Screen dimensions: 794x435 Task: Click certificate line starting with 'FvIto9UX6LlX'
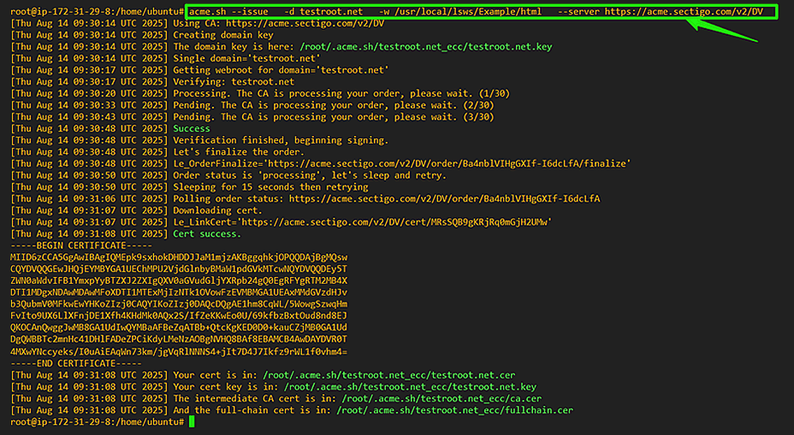(x=179, y=315)
